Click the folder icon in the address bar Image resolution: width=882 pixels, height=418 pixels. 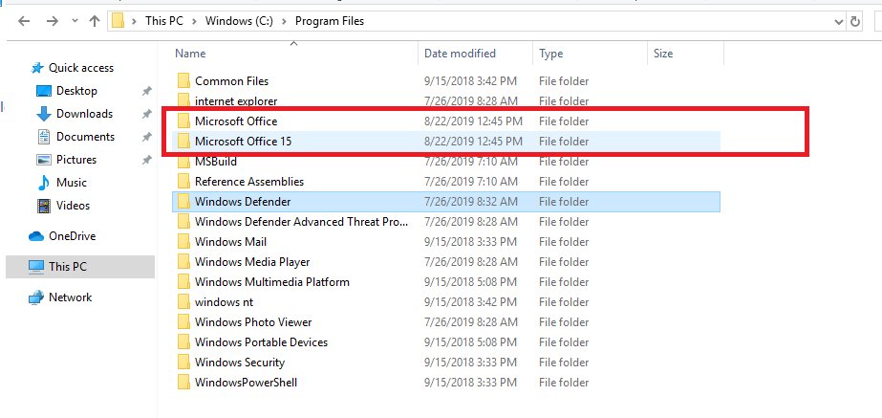pos(118,21)
